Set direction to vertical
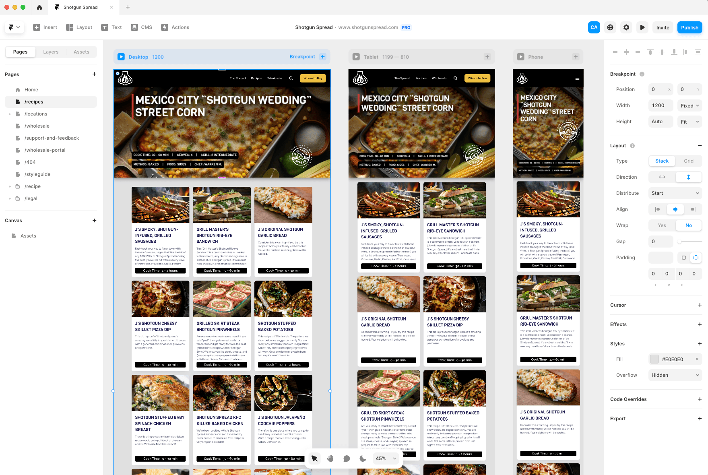The width and height of the screenshot is (708, 475). 688,177
